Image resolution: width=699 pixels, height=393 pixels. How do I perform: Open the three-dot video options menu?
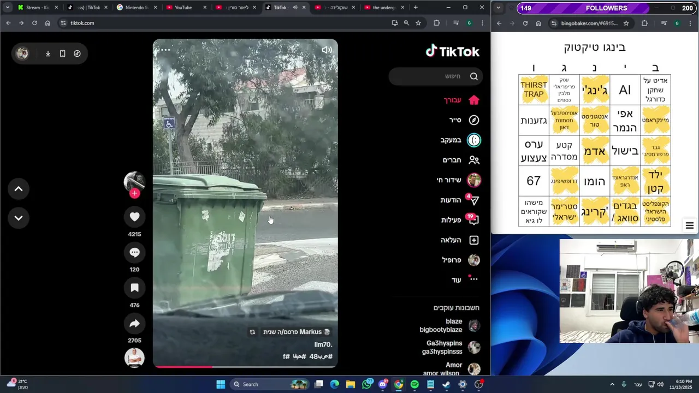(x=165, y=50)
